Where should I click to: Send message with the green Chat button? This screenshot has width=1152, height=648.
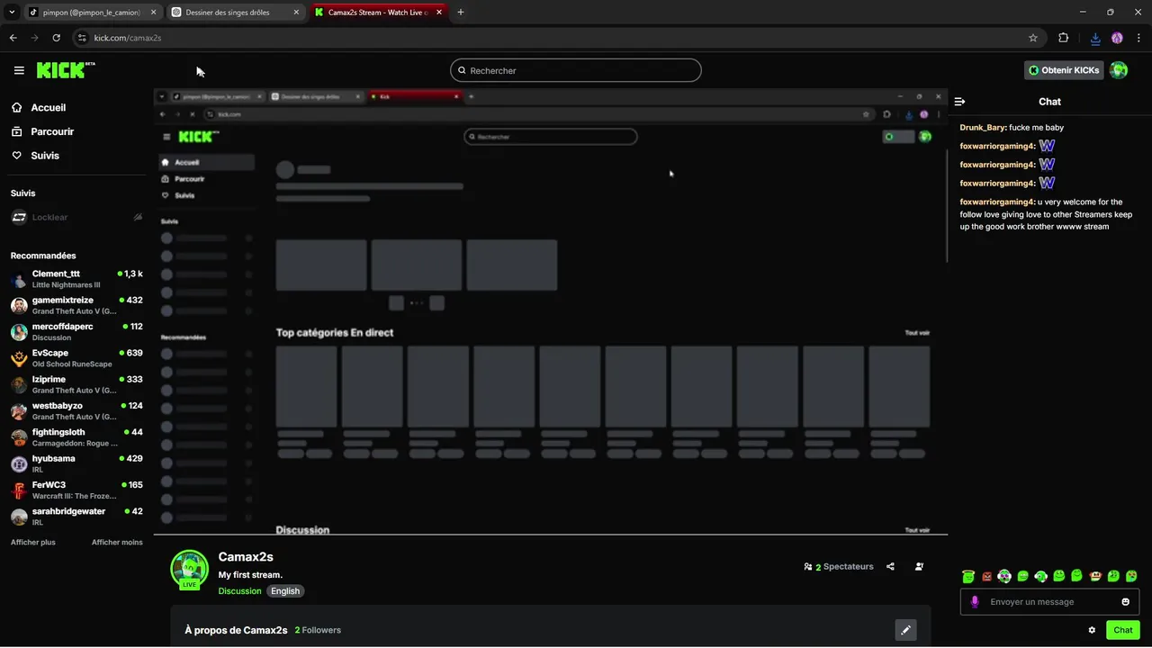[1122, 630]
